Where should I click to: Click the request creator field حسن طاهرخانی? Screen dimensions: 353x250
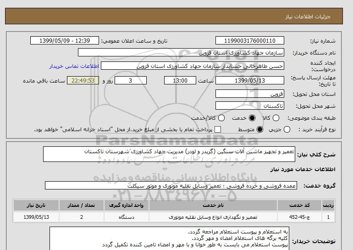(193, 66)
